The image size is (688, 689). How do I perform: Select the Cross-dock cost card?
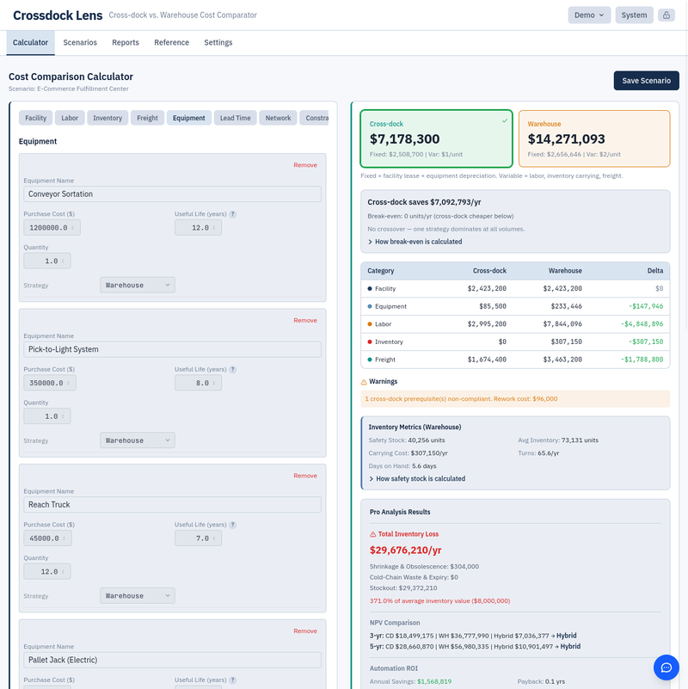436,138
